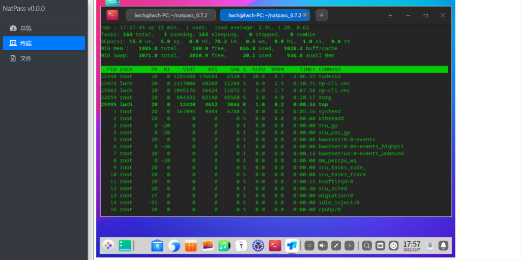This screenshot has width=521, height=260.
Task: Open the terminal hamburger menu
Action: pos(390,15)
